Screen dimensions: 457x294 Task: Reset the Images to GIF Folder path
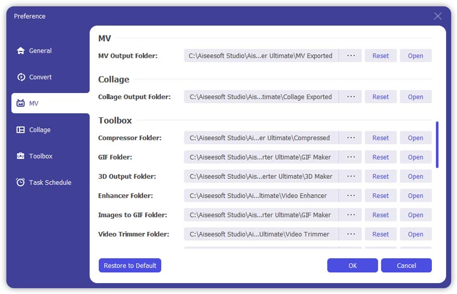pos(380,215)
